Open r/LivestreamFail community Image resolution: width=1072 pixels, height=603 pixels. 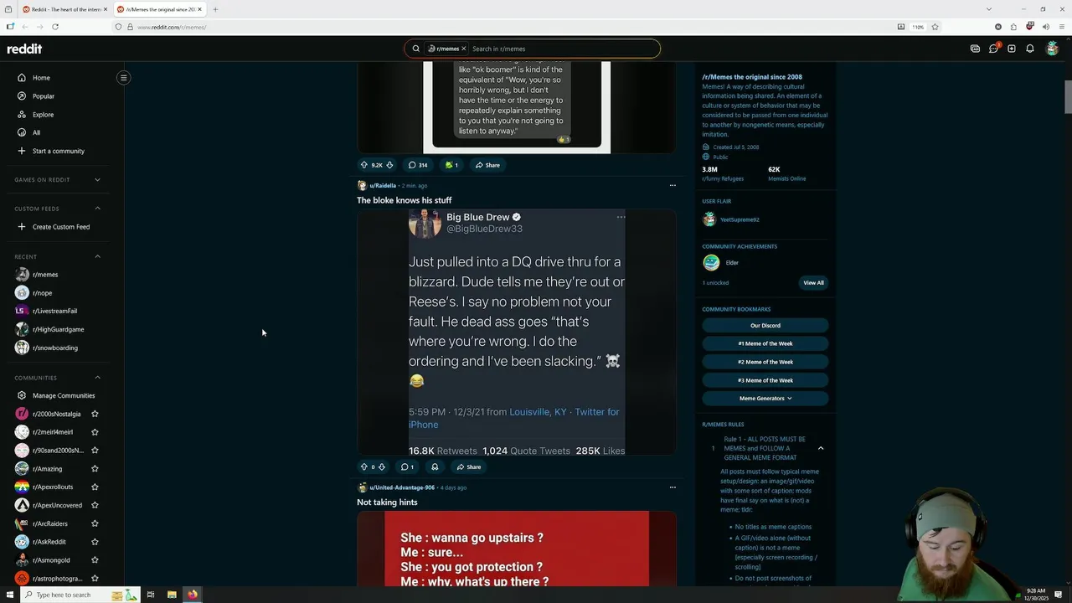tap(54, 311)
